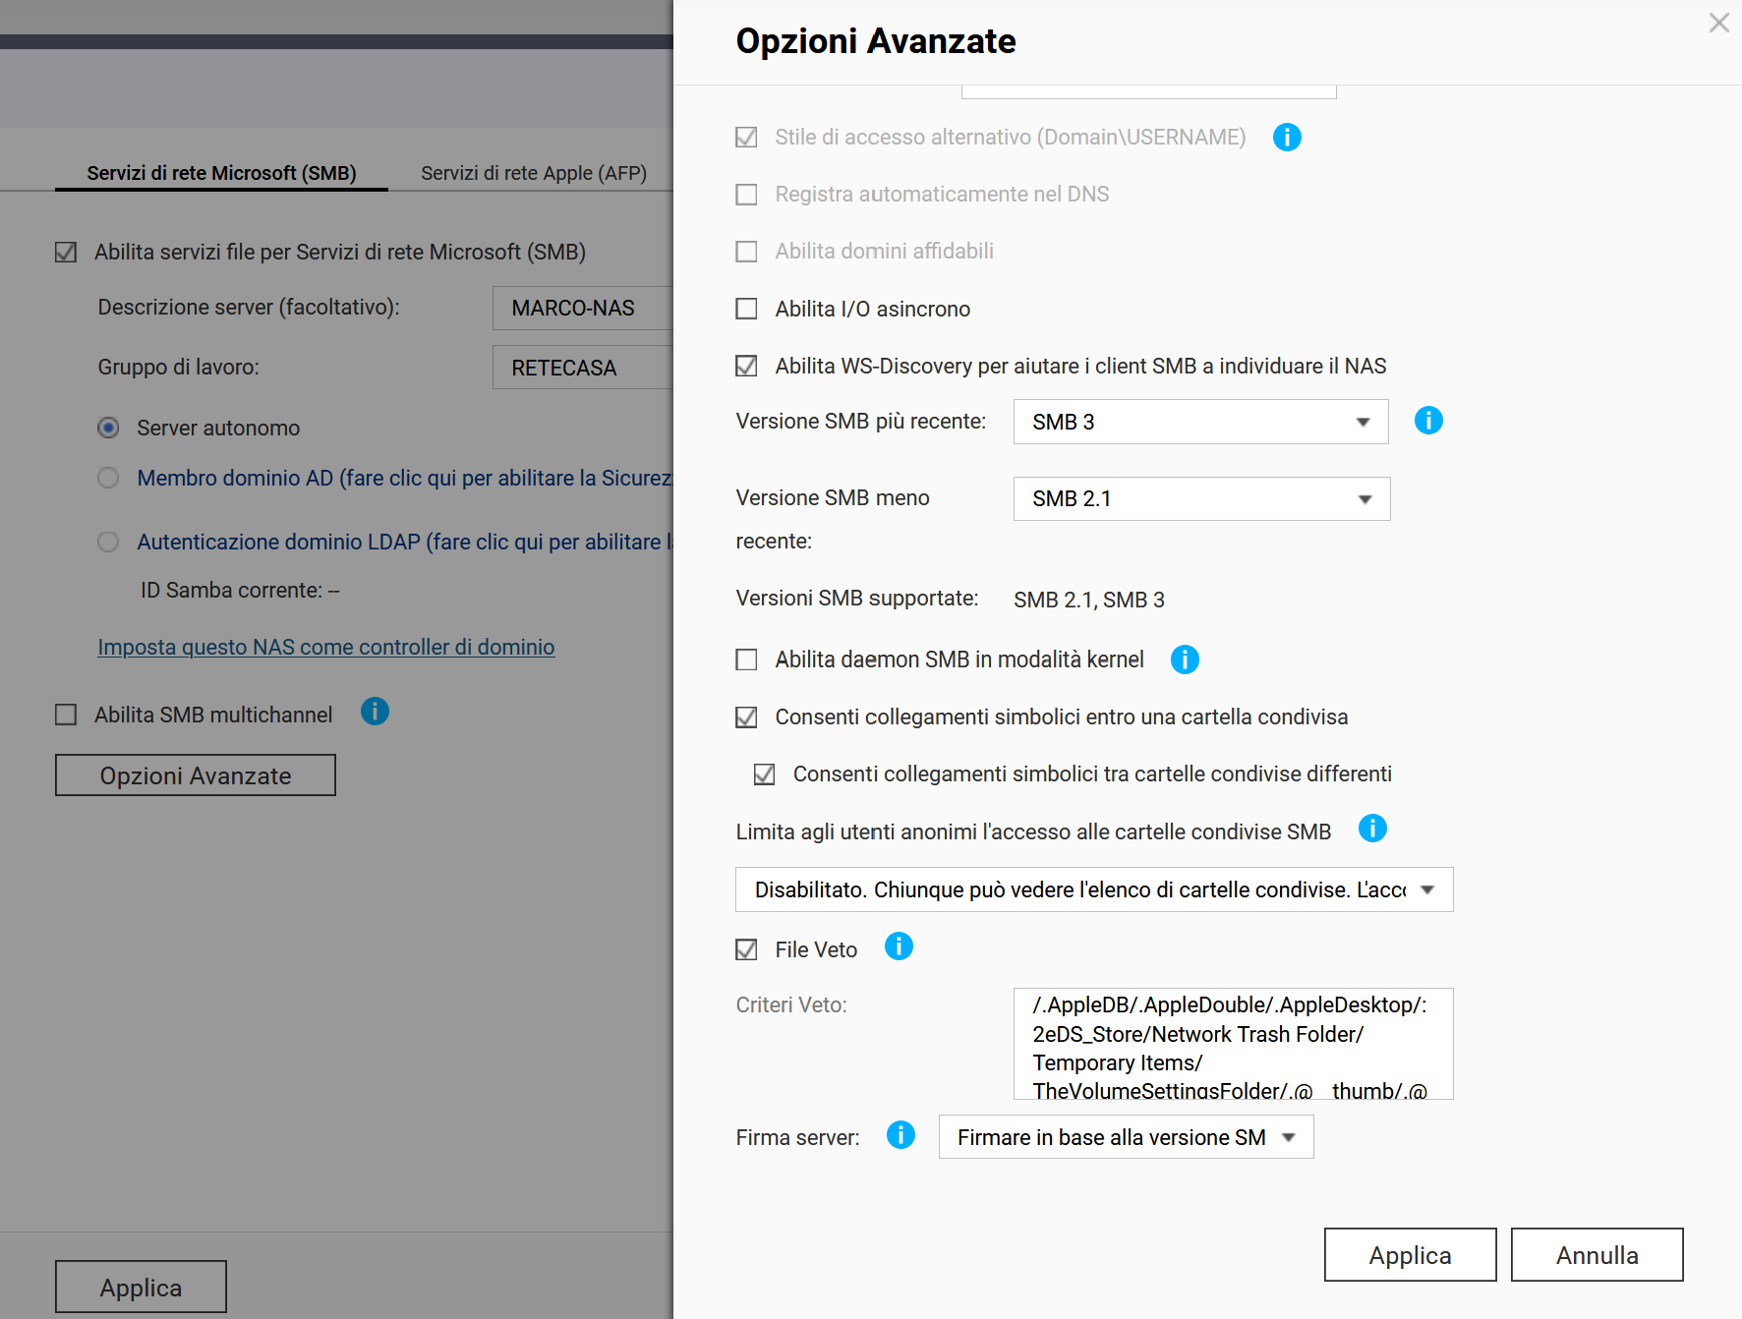Enable SMB daemon in kernel mode checkbox
The image size is (1742, 1319).
coord(747,659)
